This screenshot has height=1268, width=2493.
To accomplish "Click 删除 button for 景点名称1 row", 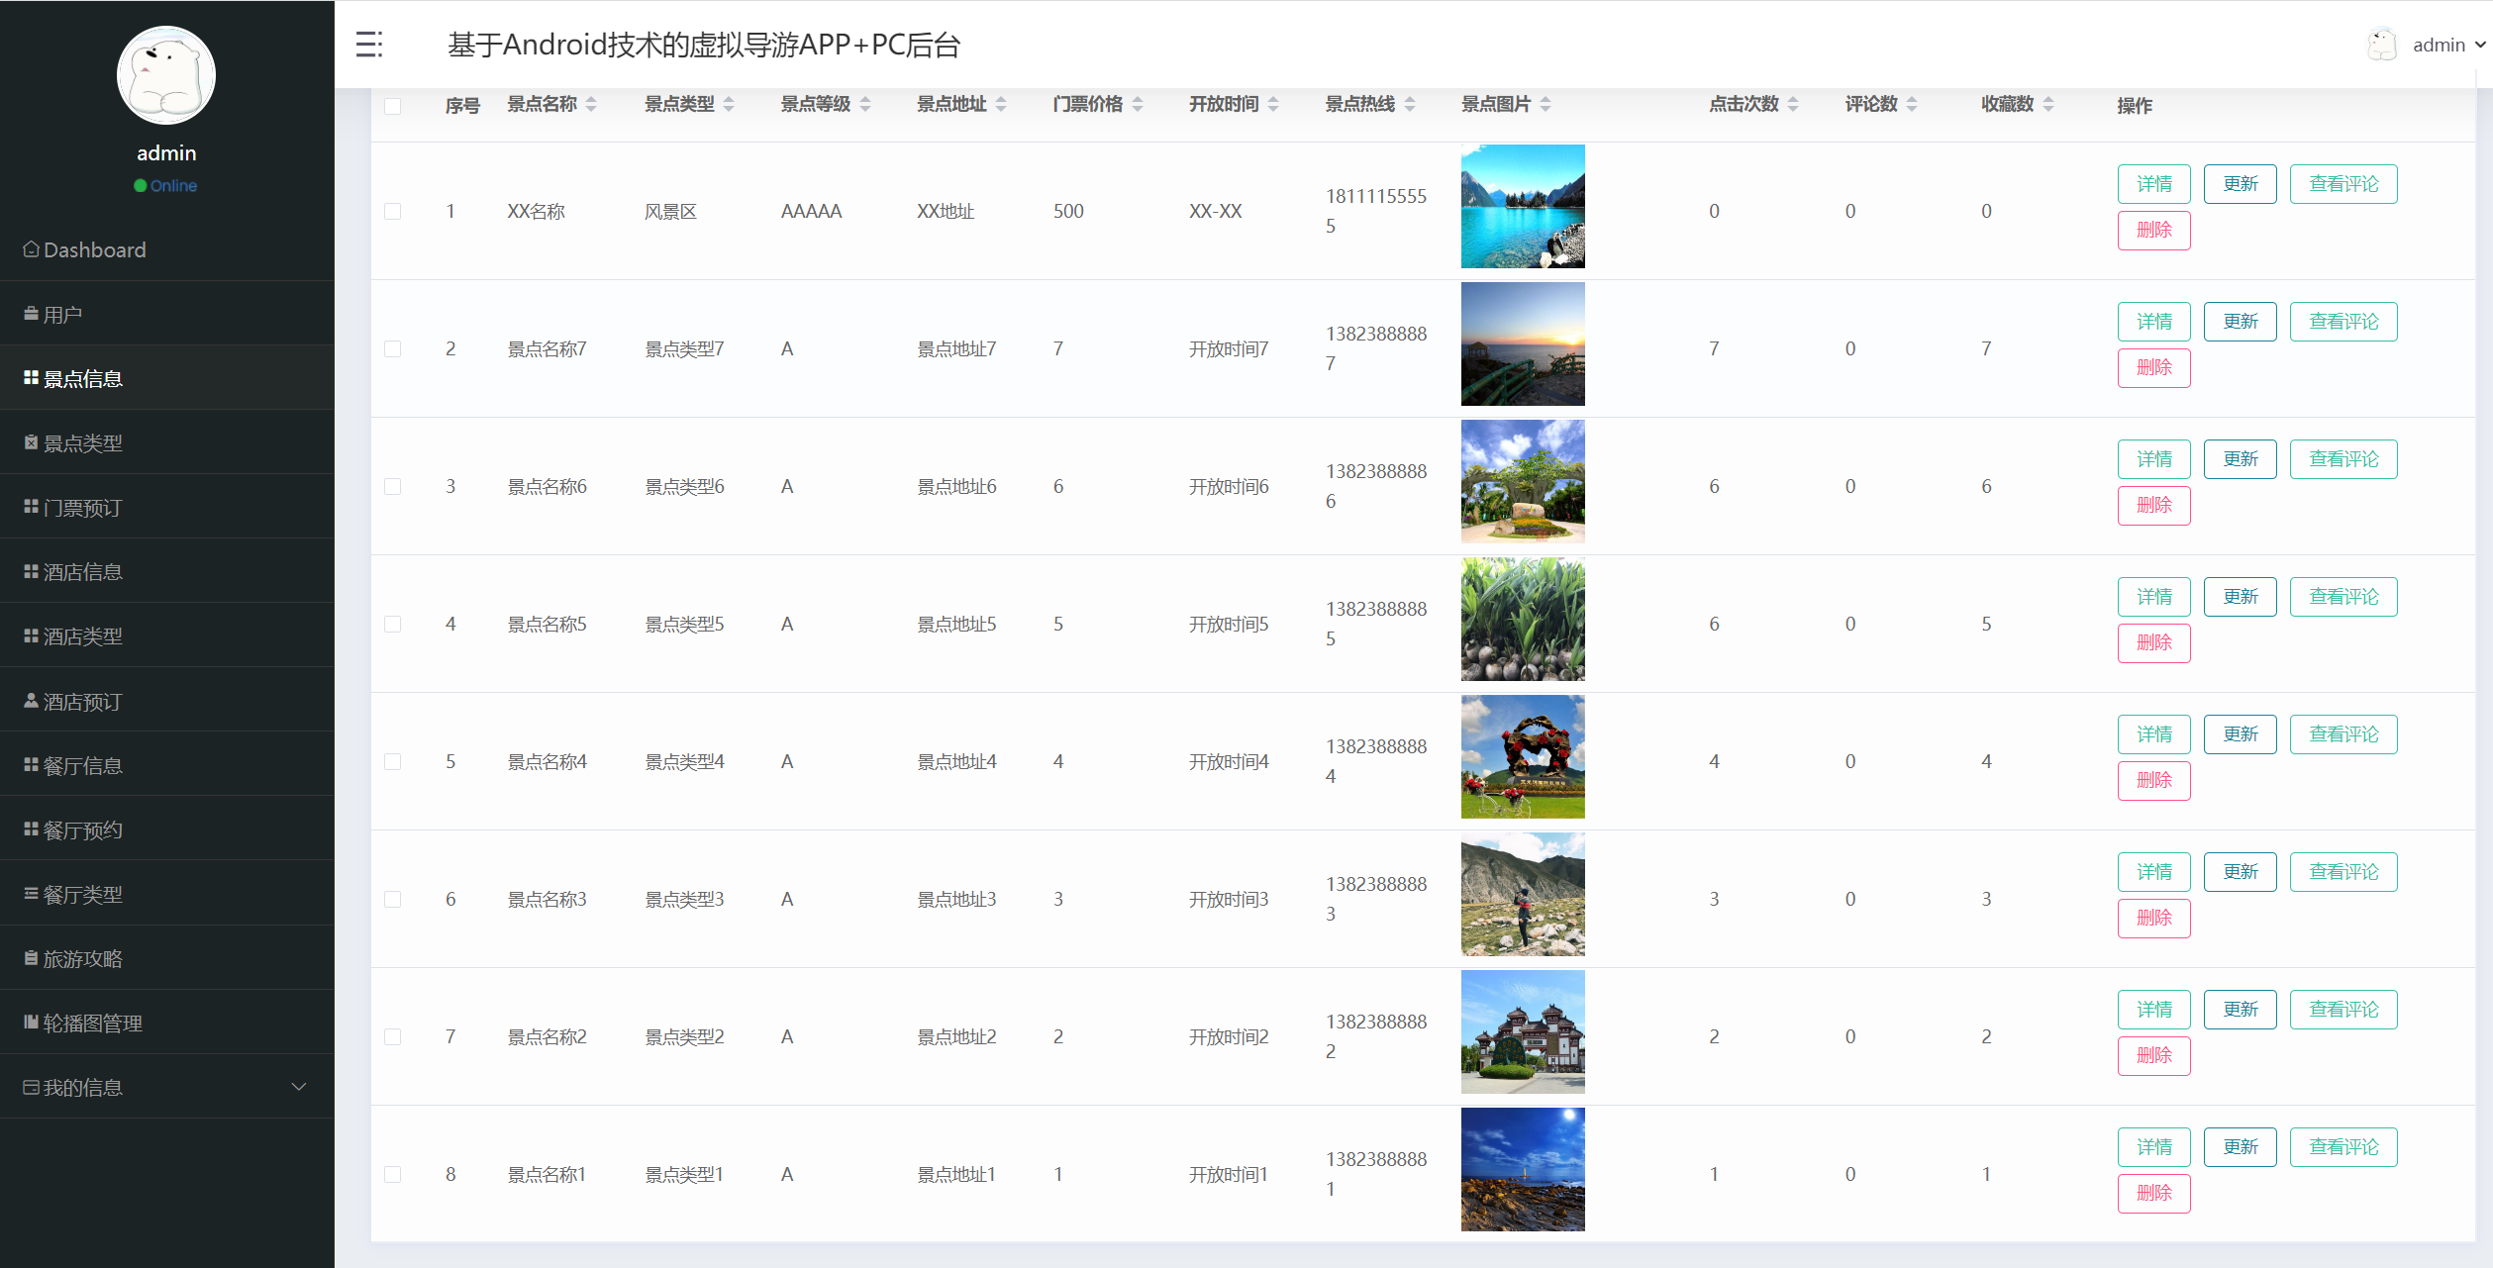I will (2153, 1193).
